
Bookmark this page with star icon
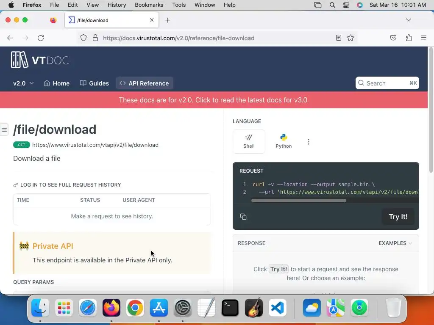click(351, 38)
